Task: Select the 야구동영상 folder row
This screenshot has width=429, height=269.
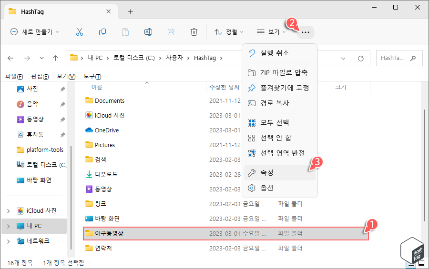Action: pos(226,233)
